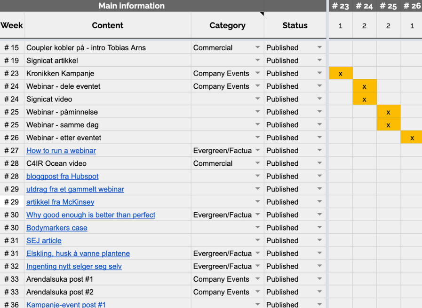The width and height of the screenshot is (422, 308).
Task: Click the 'Content' column header
Action: coord(107,25)
